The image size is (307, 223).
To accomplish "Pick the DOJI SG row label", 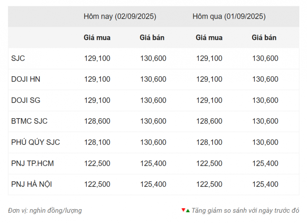I will 26,100.
